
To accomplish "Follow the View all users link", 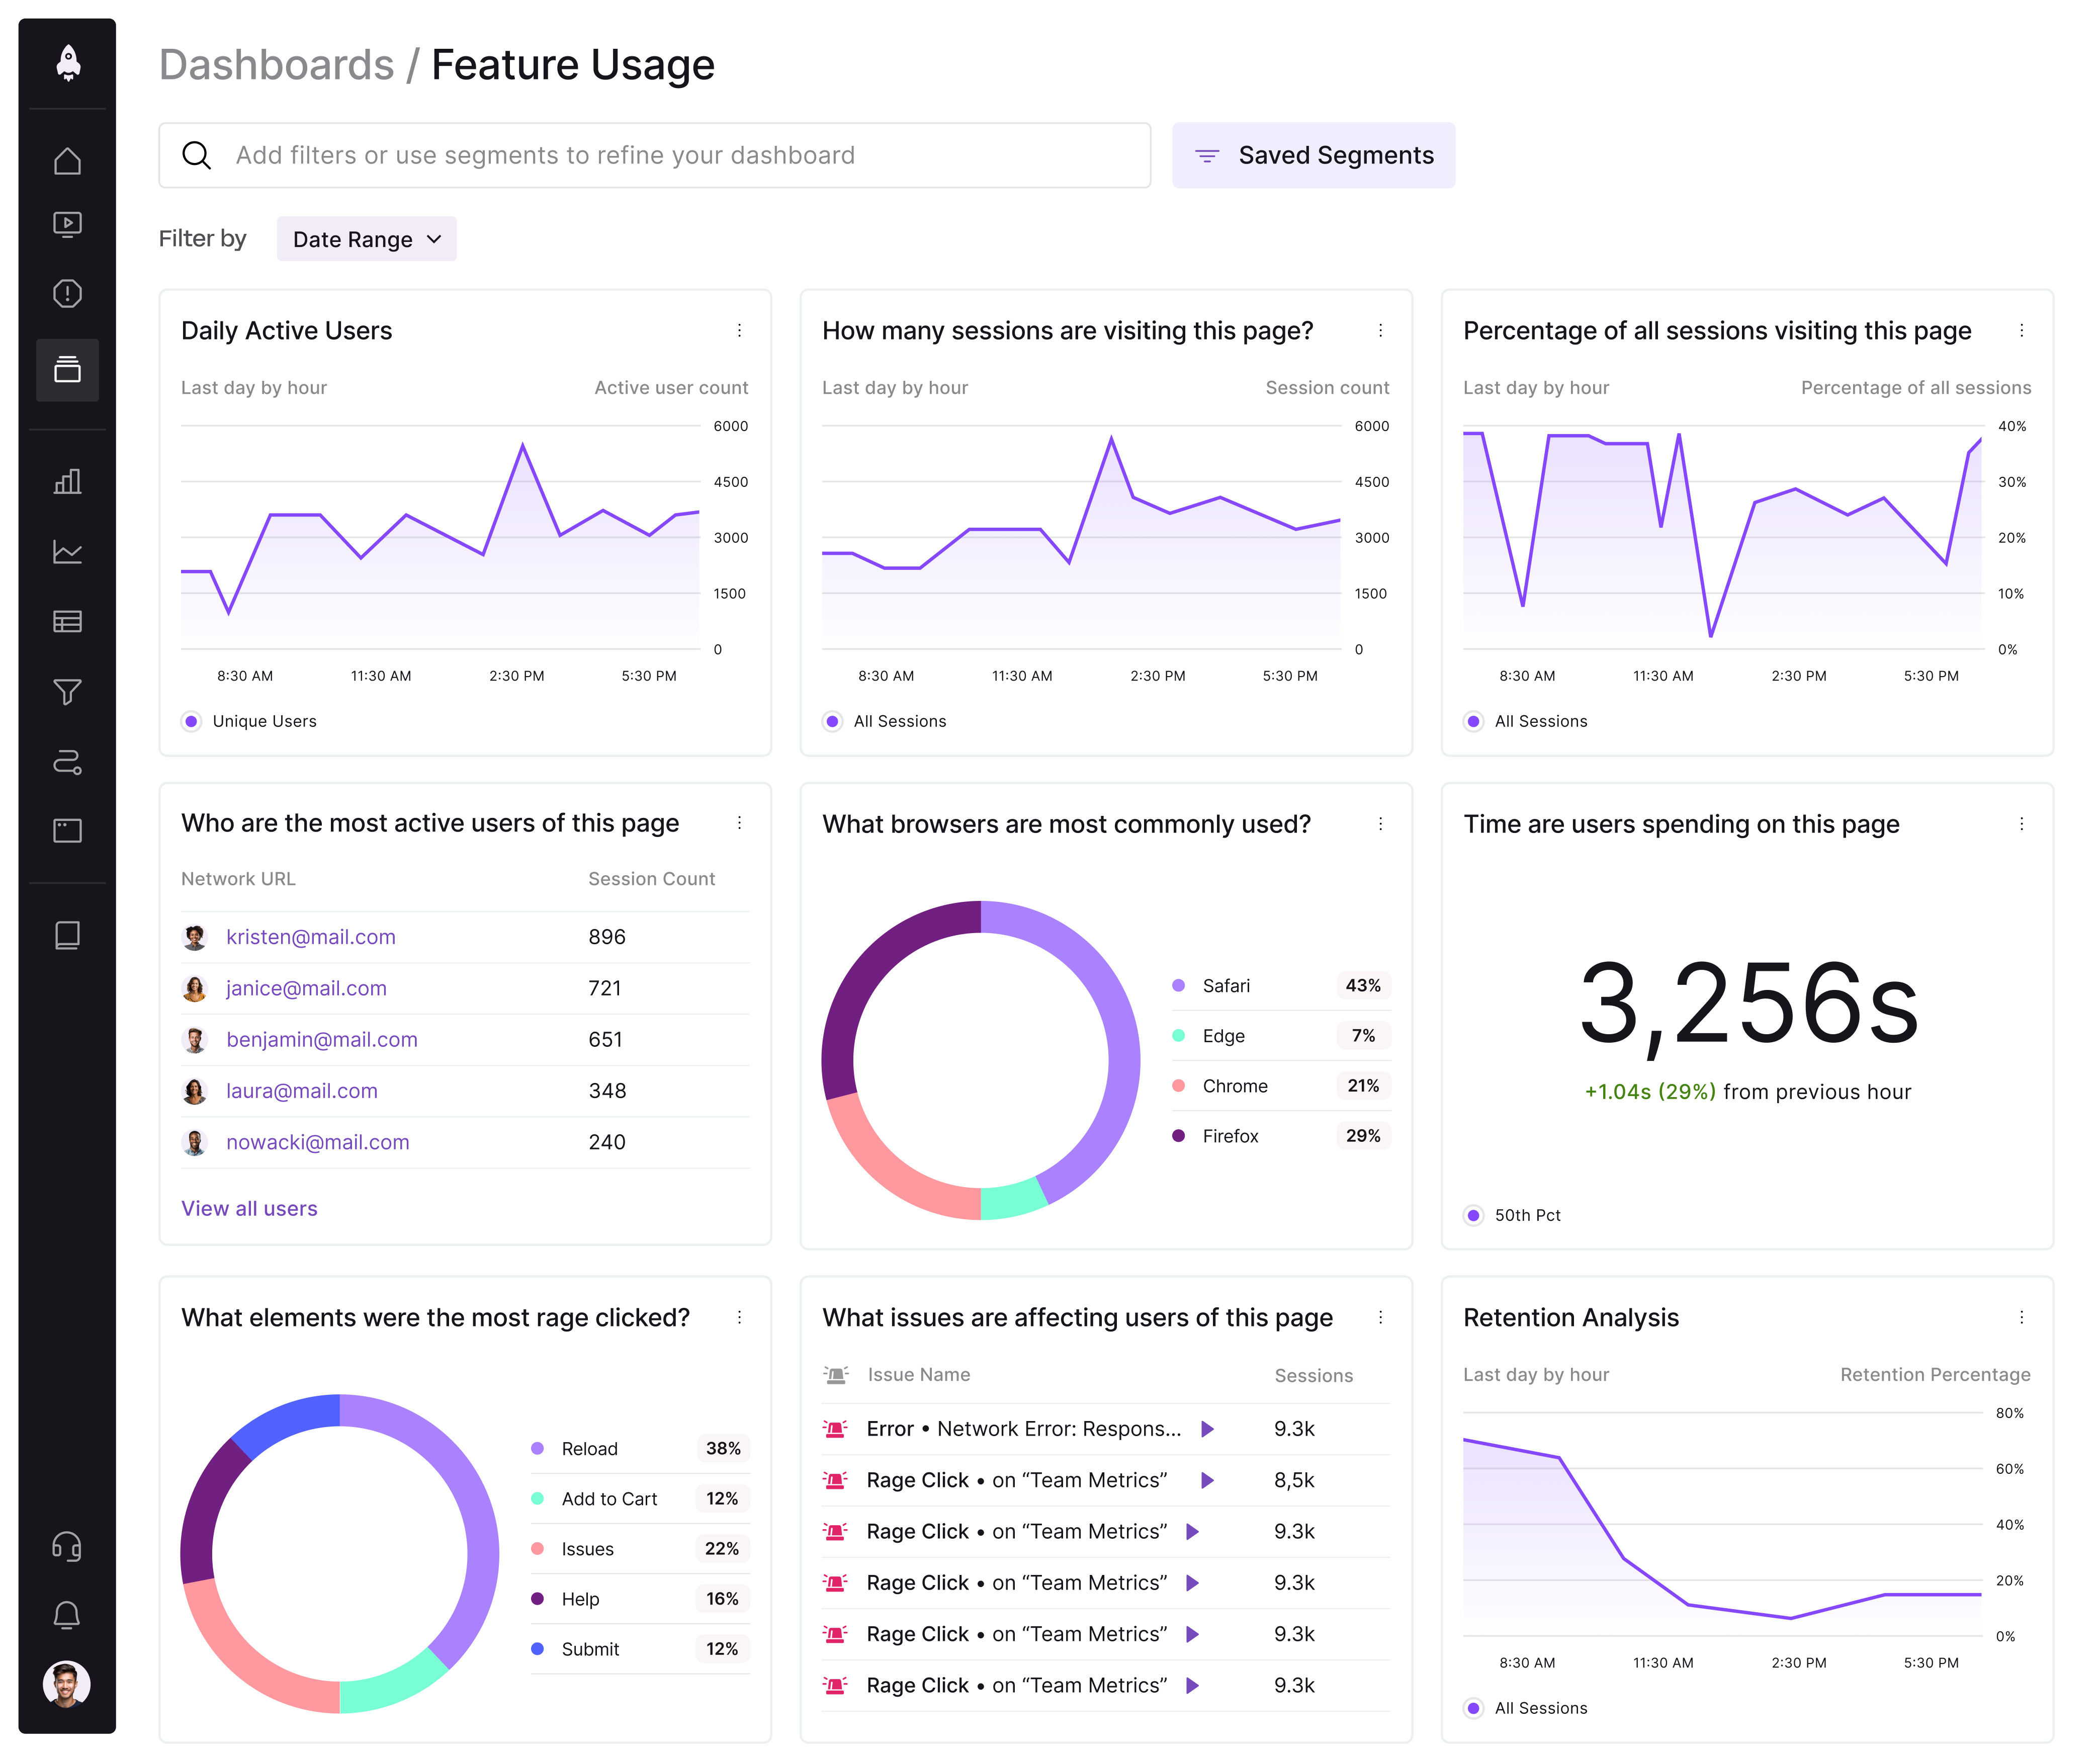I will click(x=249, y=1208).
